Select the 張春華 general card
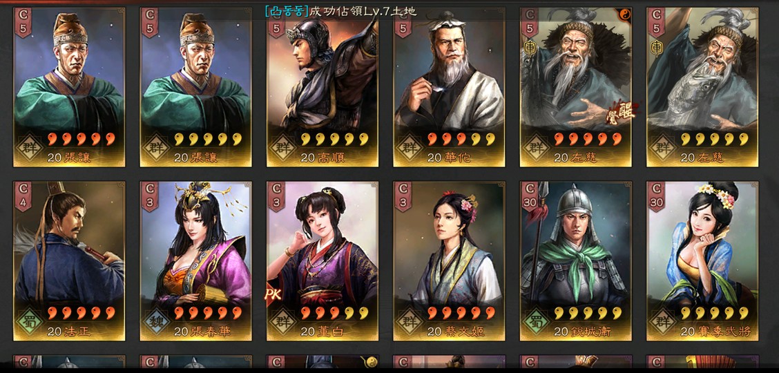The height and width of the screenshot is (373, 779). click(x=195, y=260)
